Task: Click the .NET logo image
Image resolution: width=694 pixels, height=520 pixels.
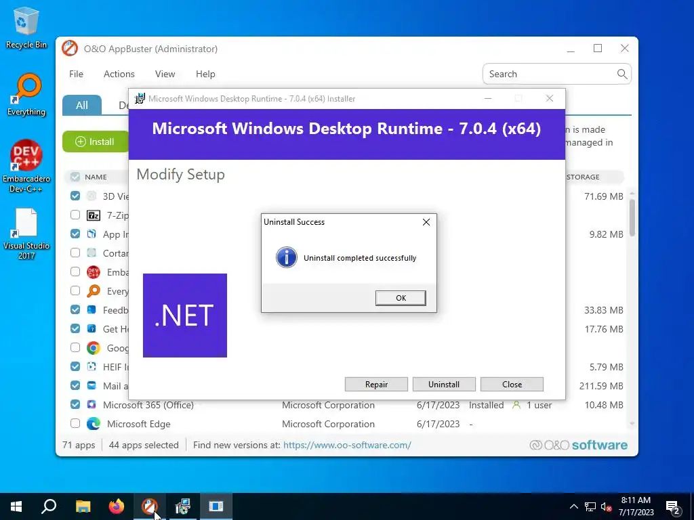Action: click(x=185, y=316)
